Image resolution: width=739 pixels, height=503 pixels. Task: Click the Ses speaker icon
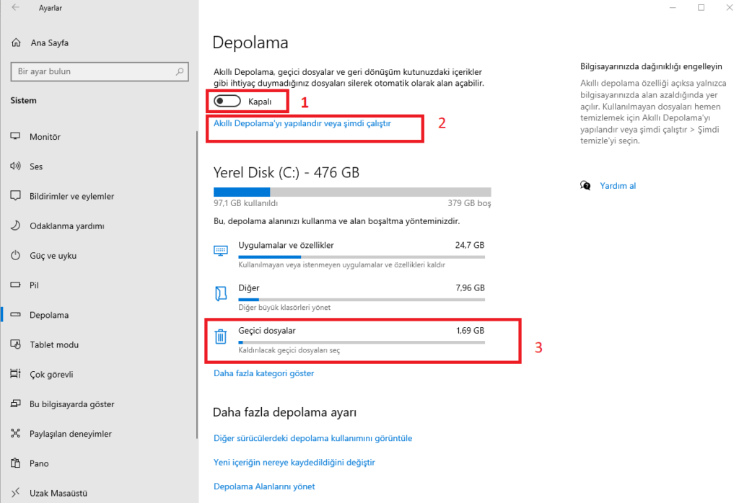pos(16,166)
